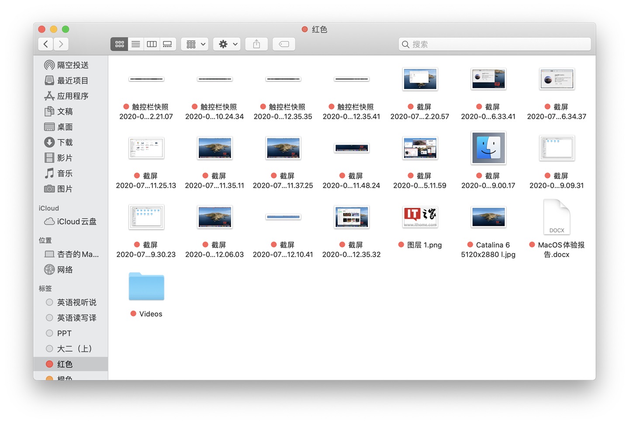Select the 截屏 2020-07...6.34.37 thumbnail
Viewport: 629px width, 424px height.
pyautogui.click(x=557, y=79)
